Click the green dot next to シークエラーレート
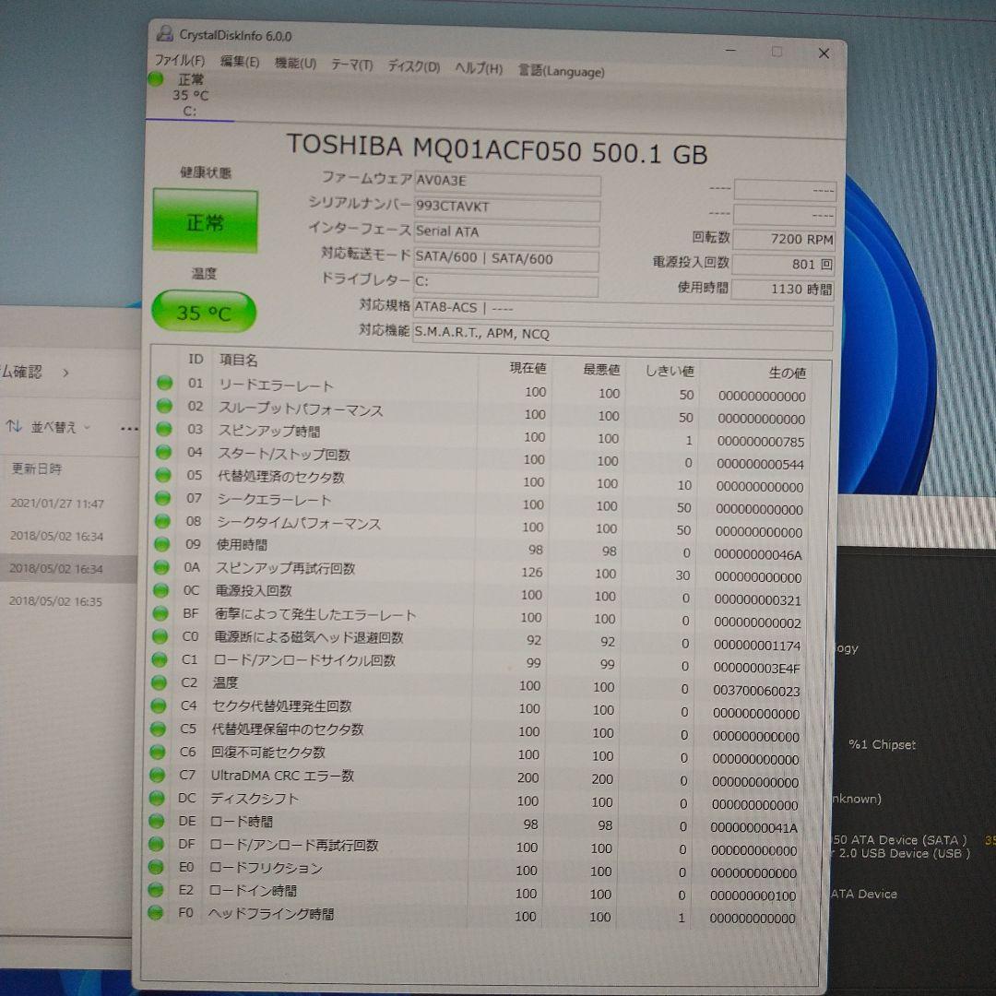 tap(163, 499)
